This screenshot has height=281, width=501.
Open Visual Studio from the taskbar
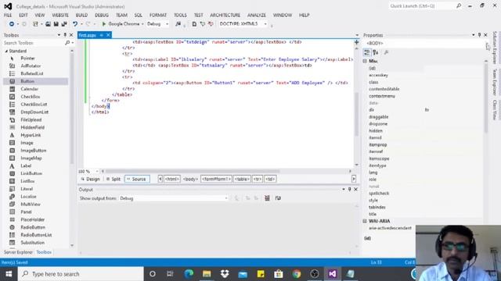(332, 274)
